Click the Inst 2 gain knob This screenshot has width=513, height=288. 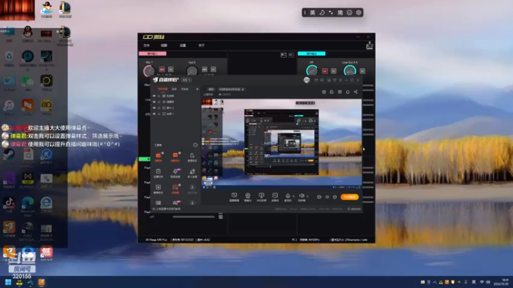192,71
